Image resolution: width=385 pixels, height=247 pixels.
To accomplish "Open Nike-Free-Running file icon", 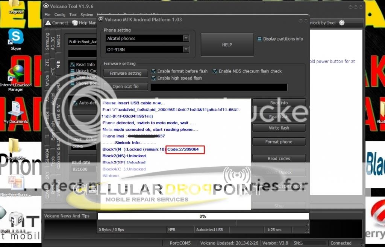I will coord(16,183).
